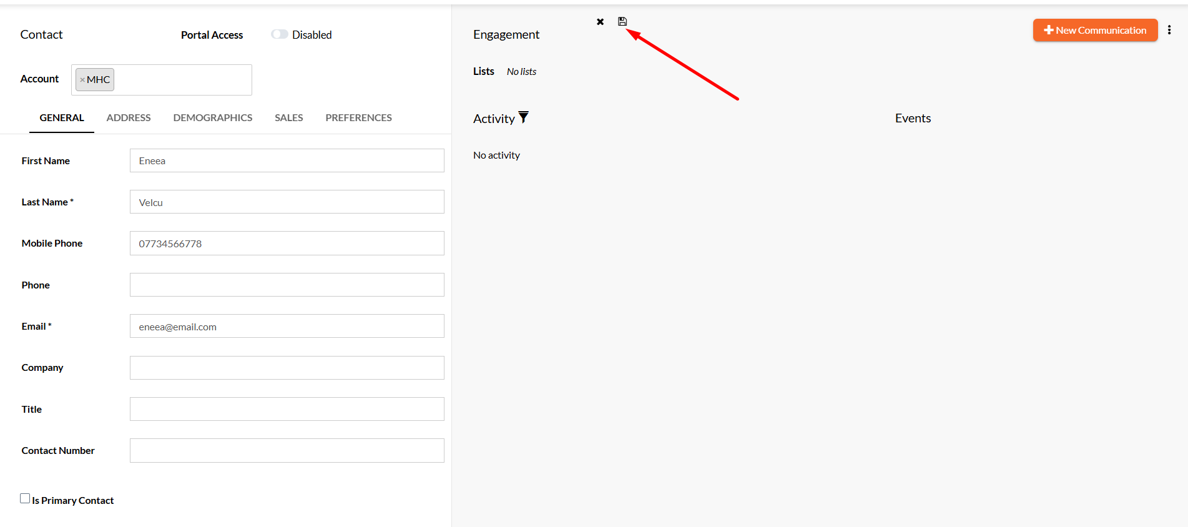Click the 'No activity' text
The width and height of the screenshot is (1188, 527).
tap(496, 155)
